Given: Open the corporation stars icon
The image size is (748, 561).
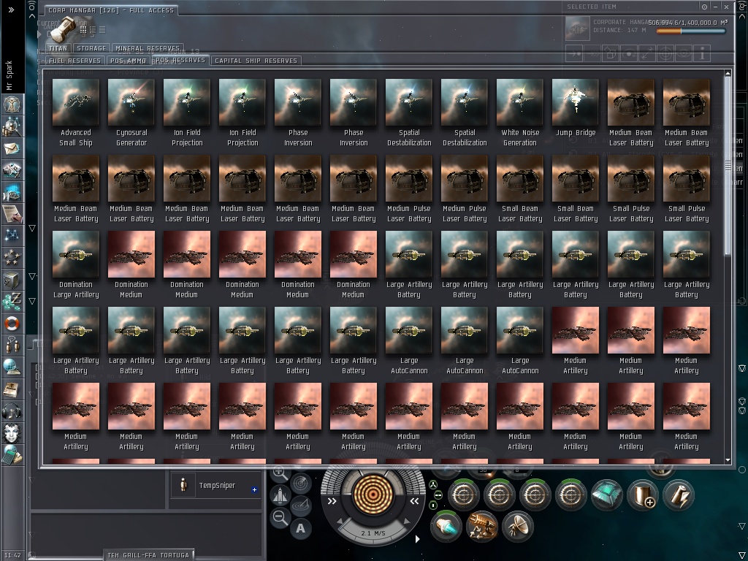Looking at the screenshot, I should point(12,258).
